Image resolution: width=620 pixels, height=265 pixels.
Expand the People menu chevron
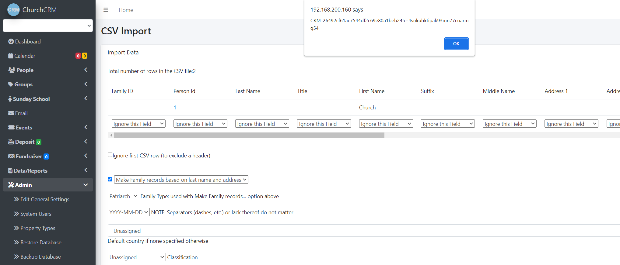pos(86,70)
